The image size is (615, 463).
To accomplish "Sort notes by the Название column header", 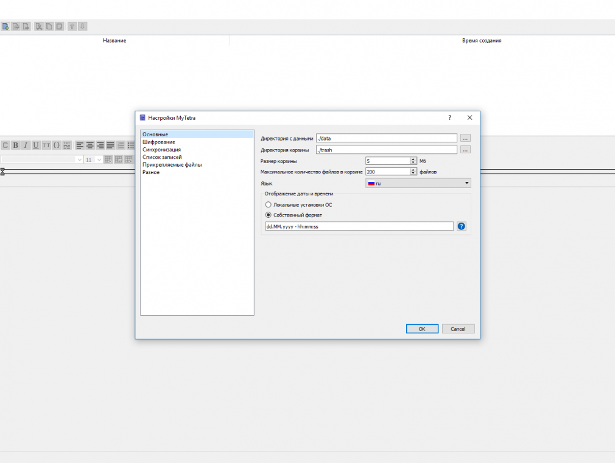I will pyautogui.click(x=114, y=40).
